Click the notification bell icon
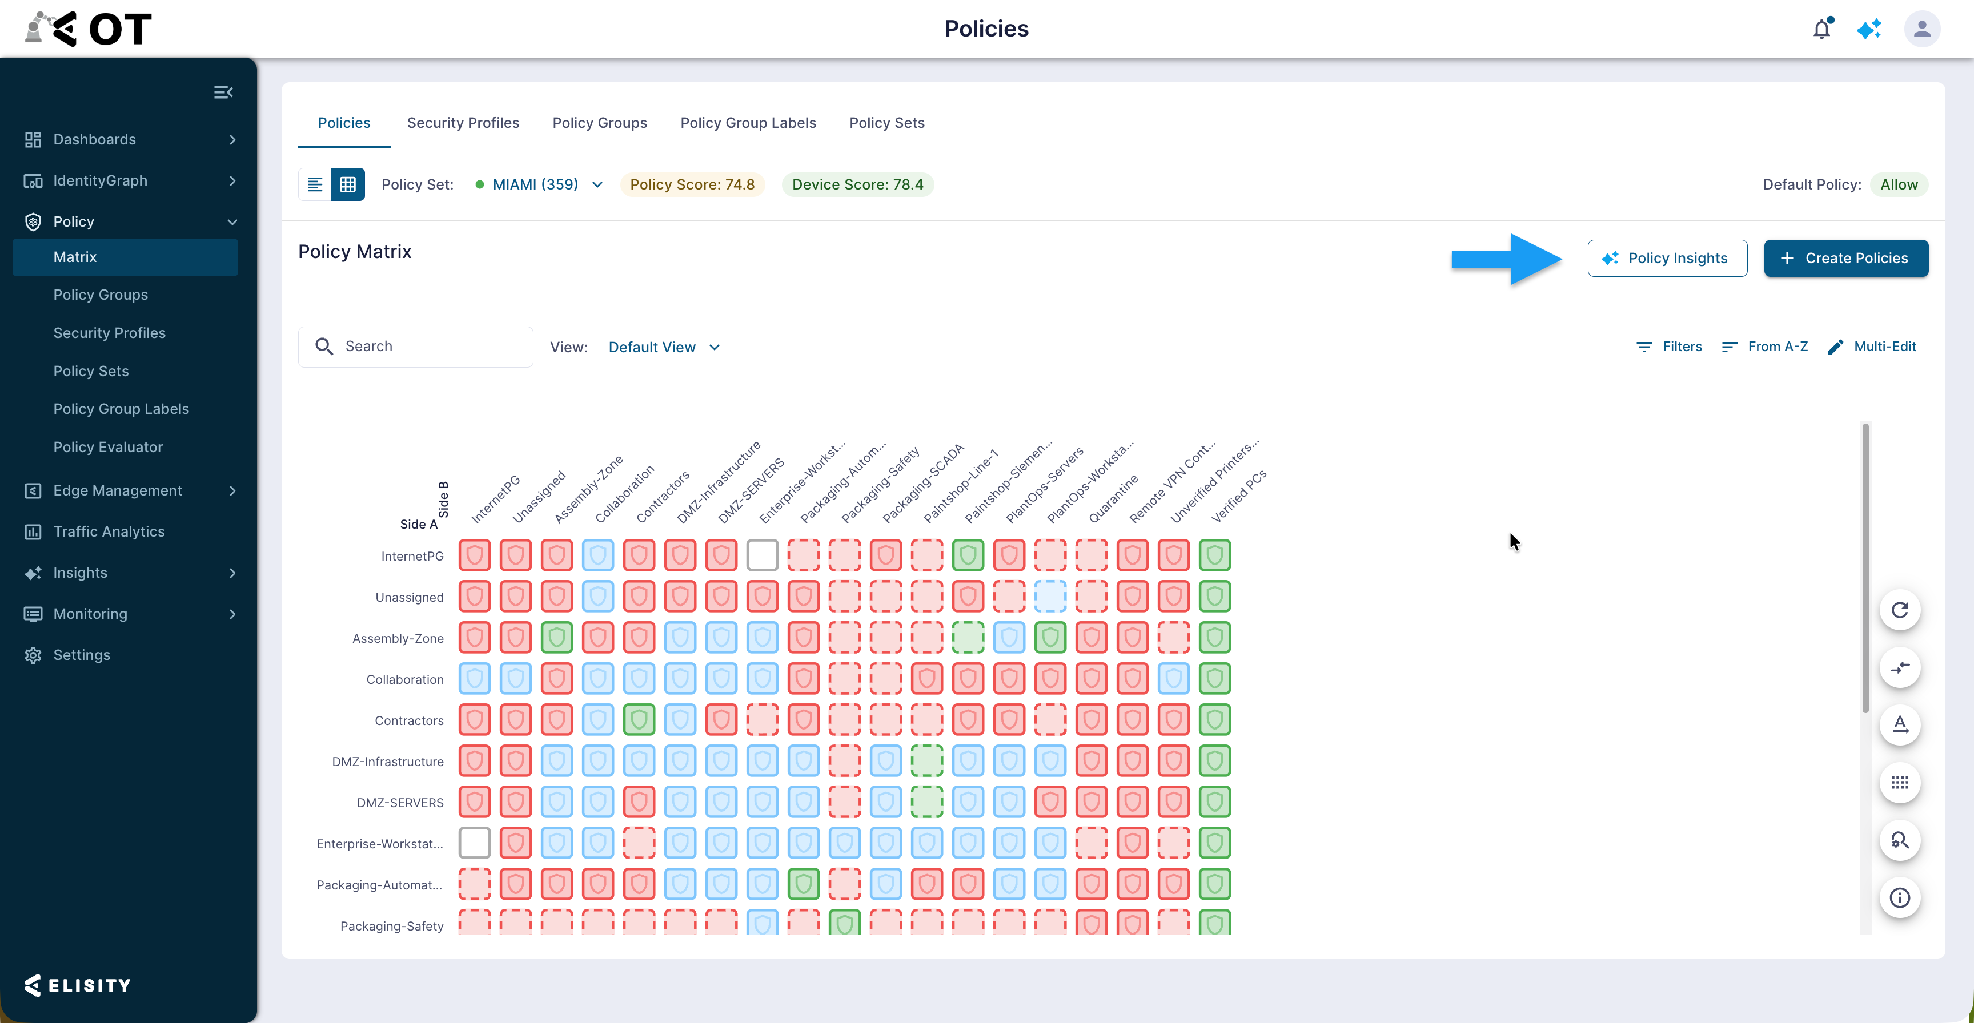Image resolution: width=1974 pixels, height=1023 pixels. (1822, 29)
